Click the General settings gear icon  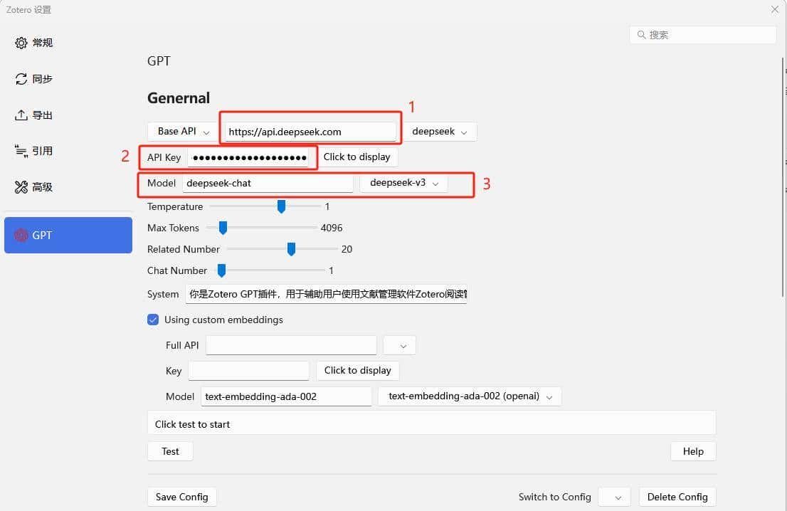[x=21, y=43]
